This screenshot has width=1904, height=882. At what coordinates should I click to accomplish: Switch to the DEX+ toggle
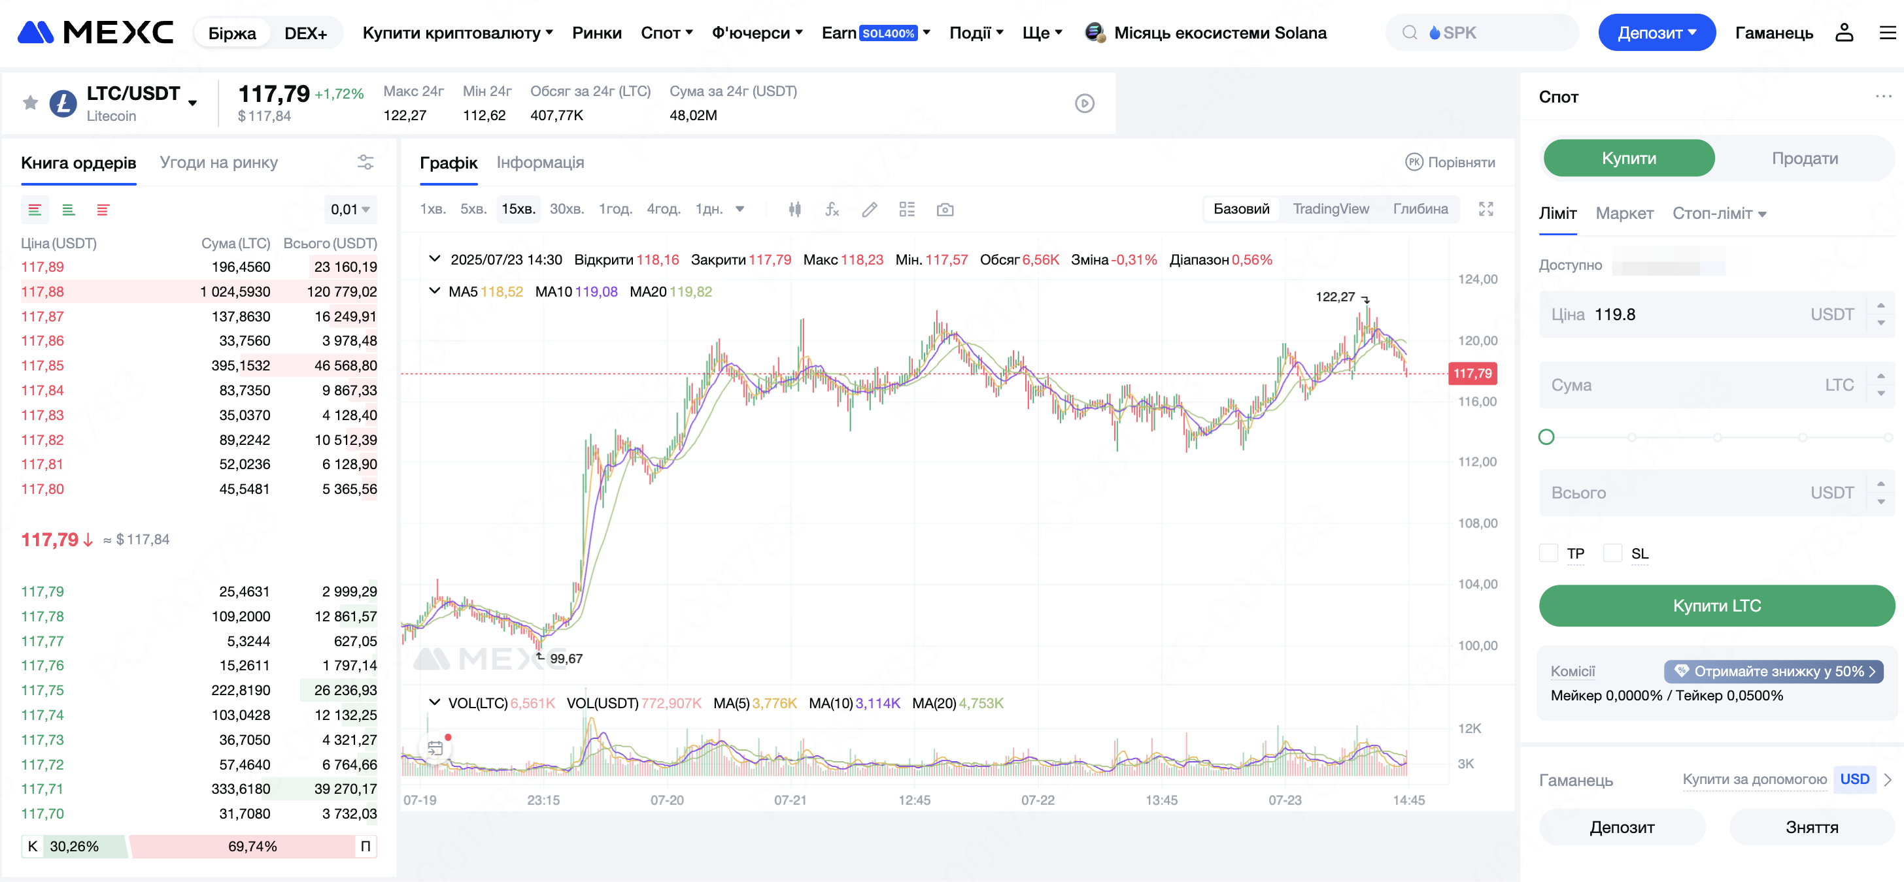click(x=305, y=33)
